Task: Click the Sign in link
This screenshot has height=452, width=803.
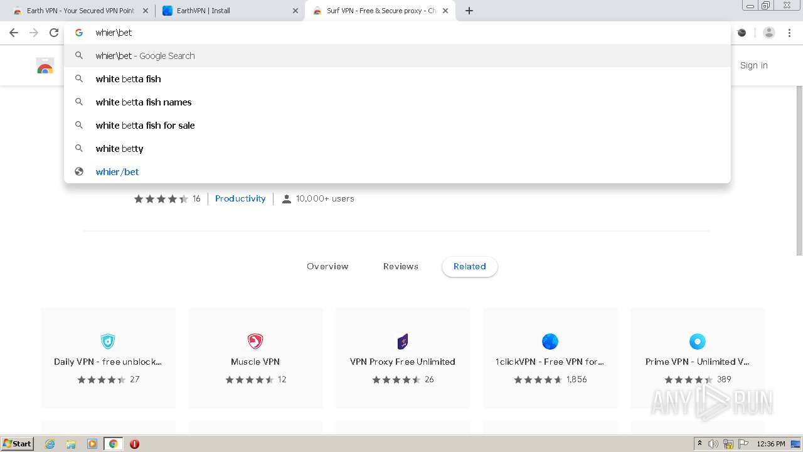Action: 753,65
